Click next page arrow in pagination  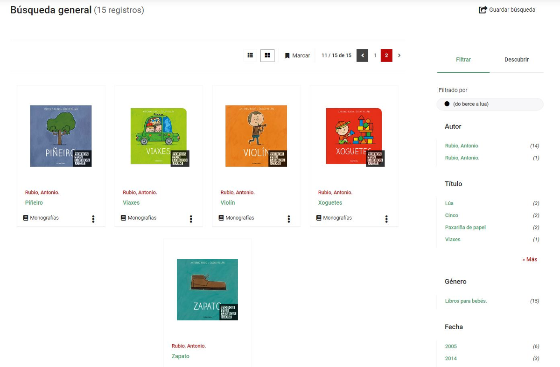point(399,55)
